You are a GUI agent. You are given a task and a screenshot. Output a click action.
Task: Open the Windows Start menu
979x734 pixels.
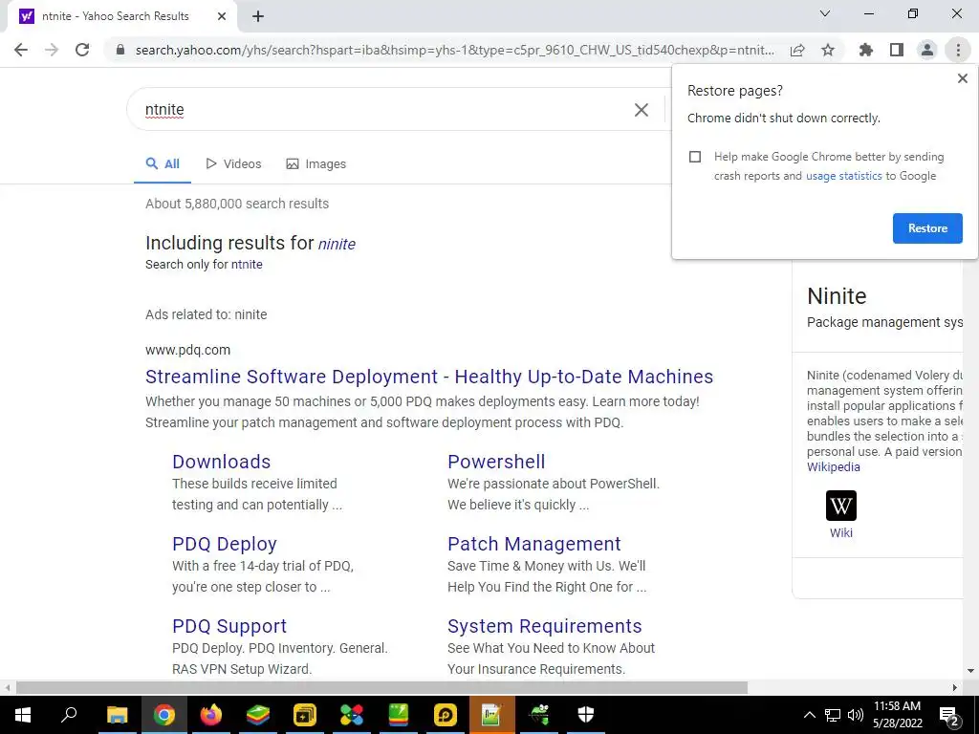coord(23,715)
